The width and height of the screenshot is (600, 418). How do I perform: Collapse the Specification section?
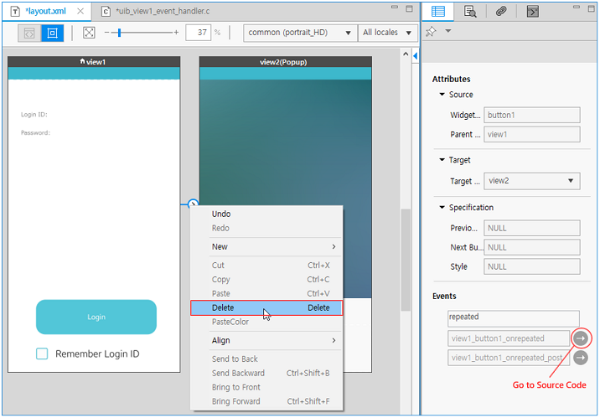click(x=442, y=208)
